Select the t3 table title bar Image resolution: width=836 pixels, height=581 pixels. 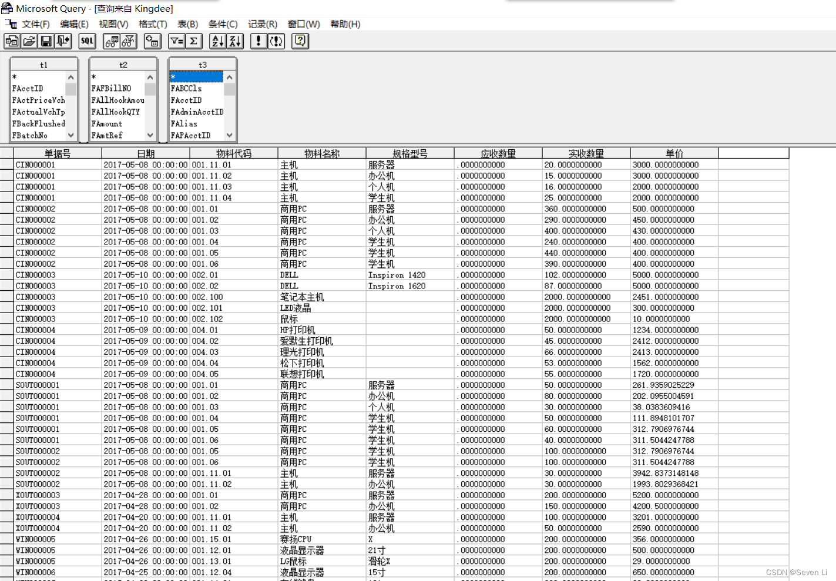click(x=203, y=65)
